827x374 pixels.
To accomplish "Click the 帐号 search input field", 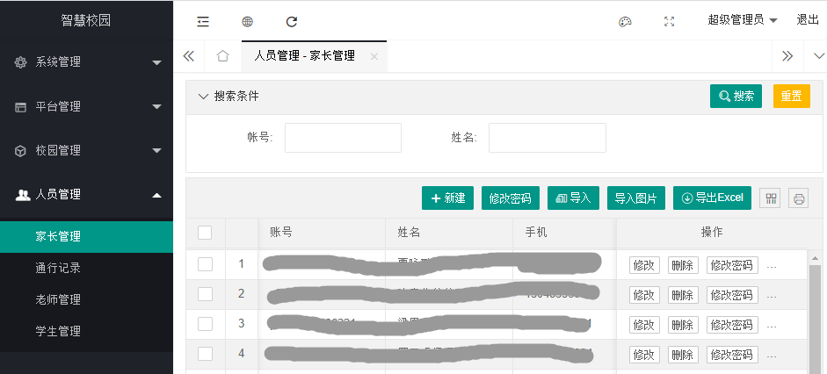I will (343, 138).
